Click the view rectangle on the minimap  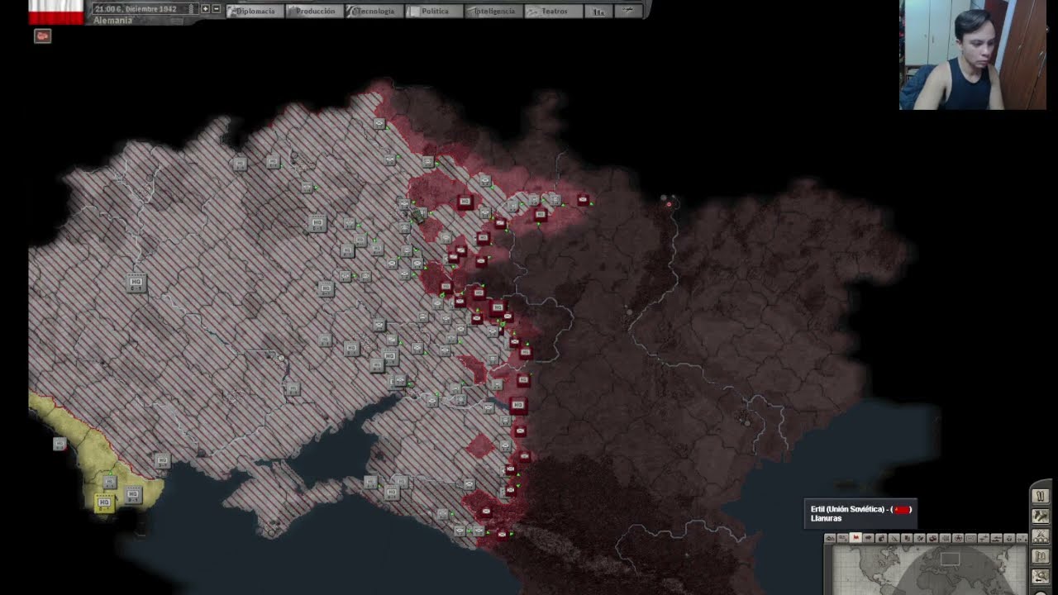(x=950, y=559)
